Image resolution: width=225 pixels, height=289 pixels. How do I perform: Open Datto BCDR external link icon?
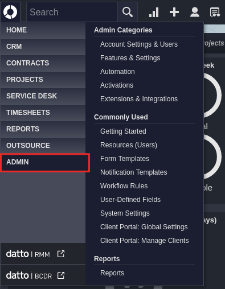tap(61, 275)
